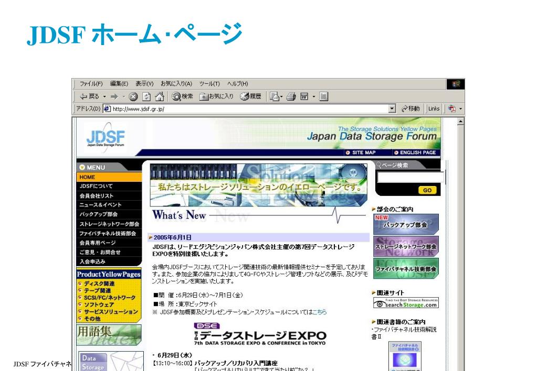Click the purple ストレージネットワーク部会 banner

click(406, 246)
